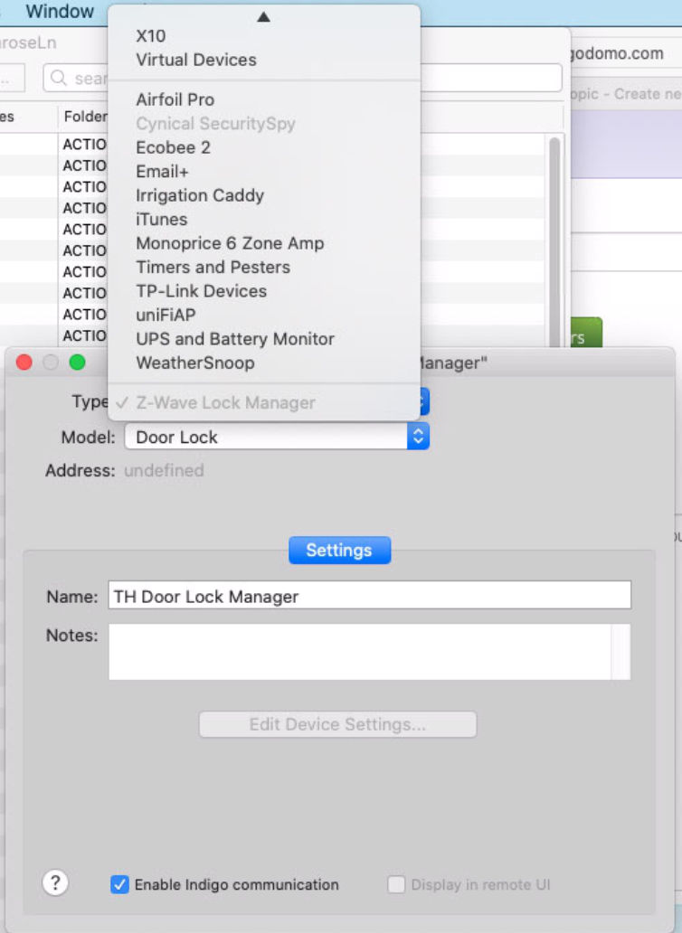Image resolution: width=682 pixels, height=933 pixels.
Task: Click the Edit Device Settings button
Action: point(337,724)
